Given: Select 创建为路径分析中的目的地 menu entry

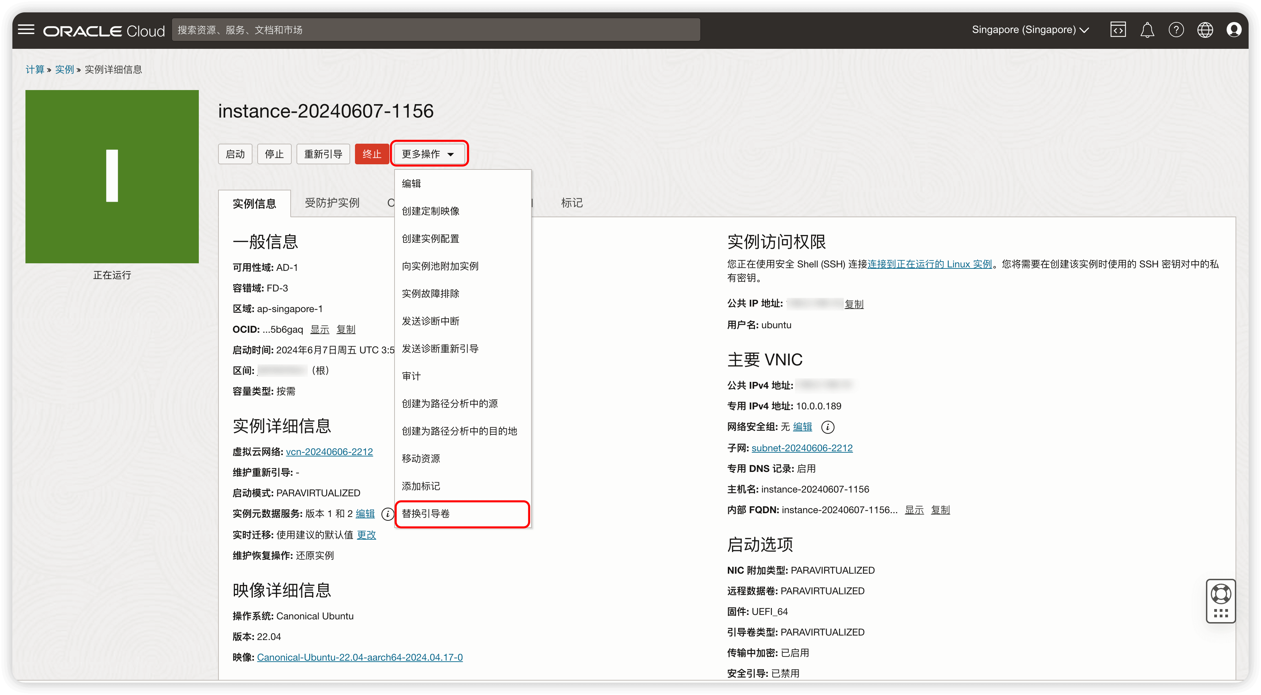Looking at the screenshot, I should (463, 431).
